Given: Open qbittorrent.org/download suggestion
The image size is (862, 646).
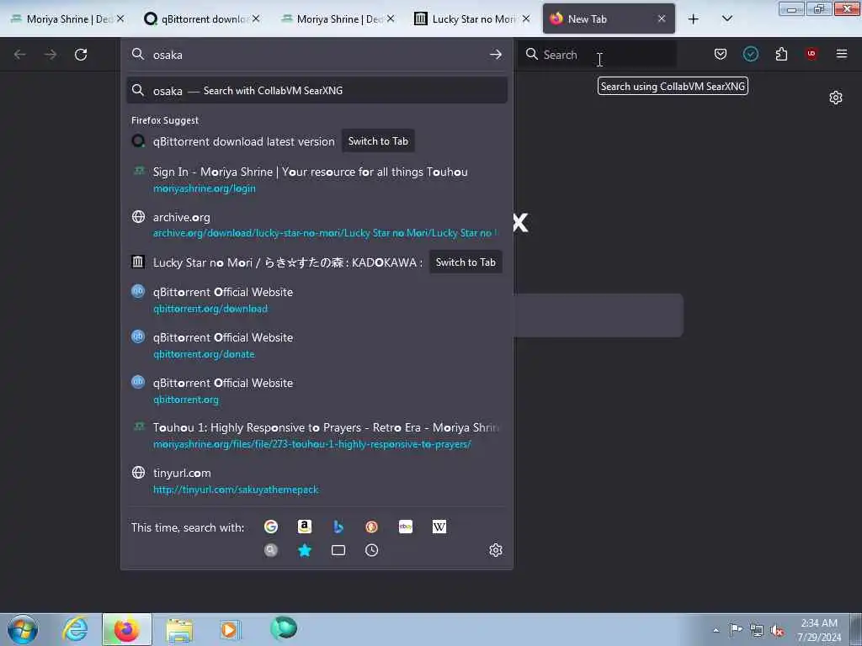Looking at the screenshot, I should 317,300.
